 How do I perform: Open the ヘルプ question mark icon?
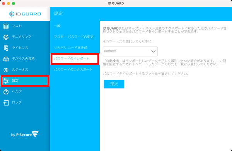(6, 92)
